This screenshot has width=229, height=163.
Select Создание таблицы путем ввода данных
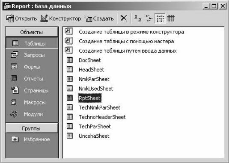(128, 51)
